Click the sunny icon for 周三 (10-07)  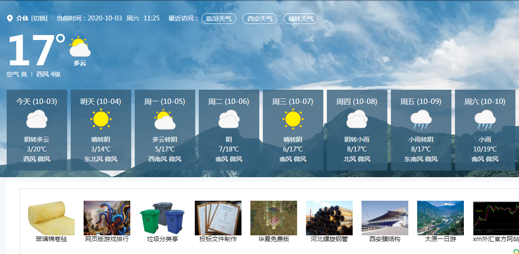293,119
